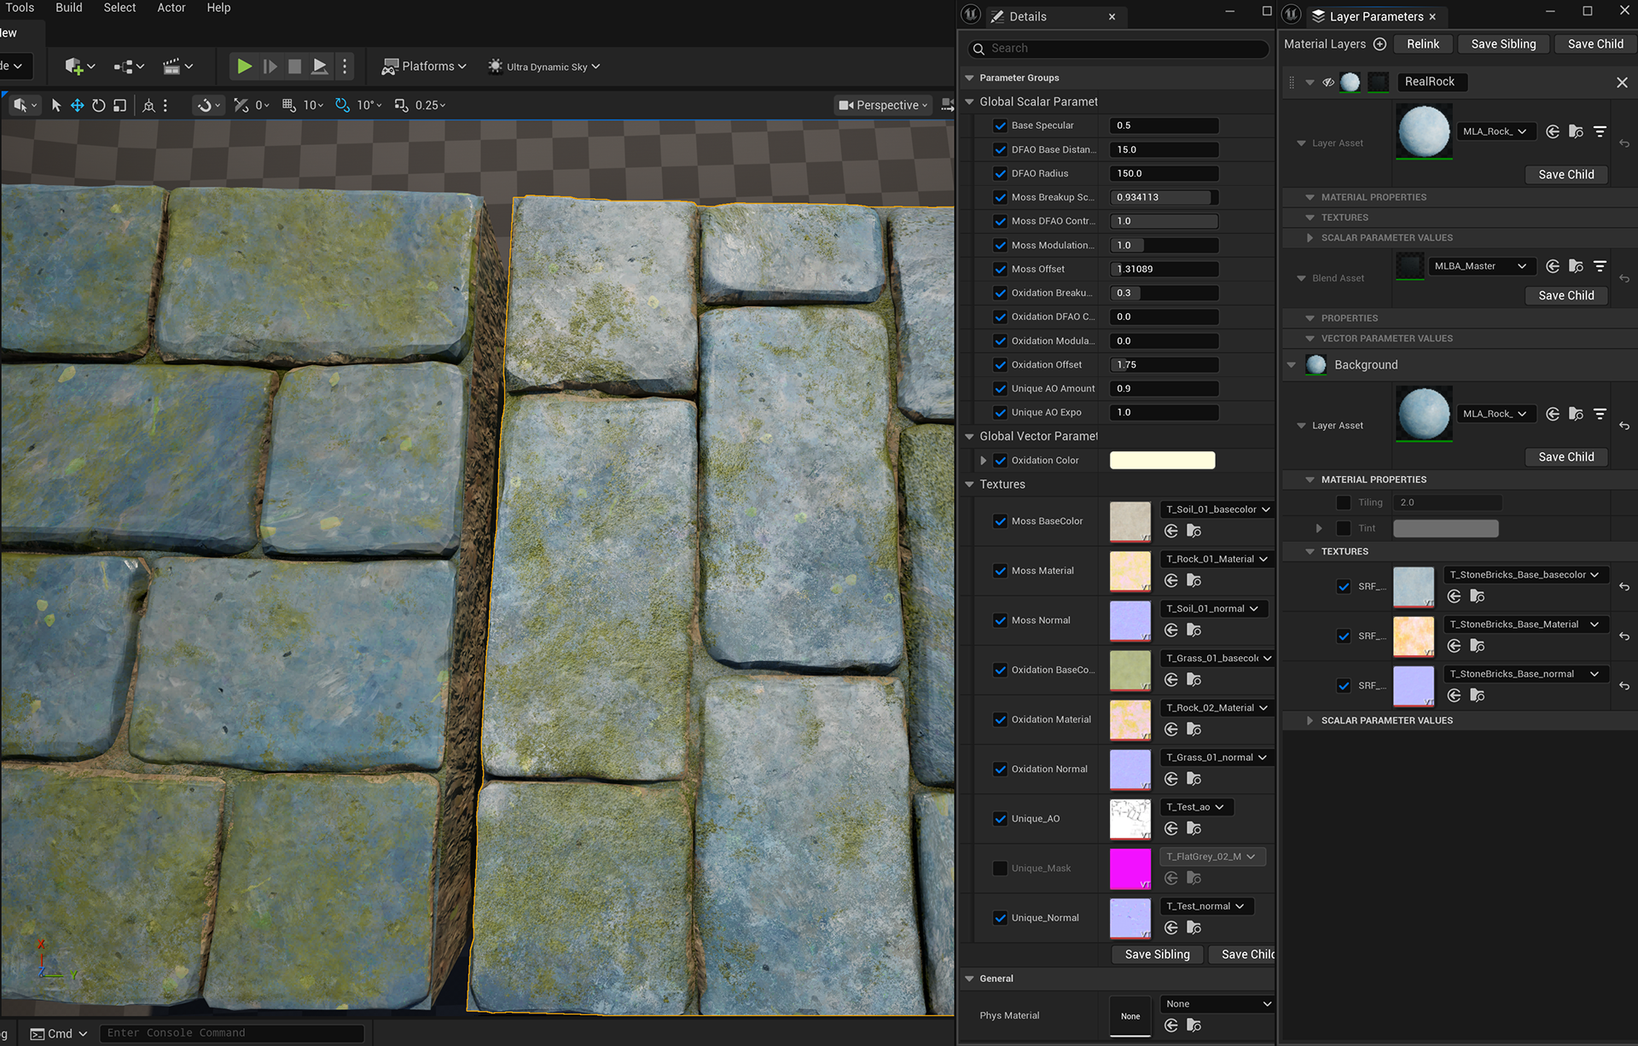Click add Material Layer plus icon

(1380, 44)
